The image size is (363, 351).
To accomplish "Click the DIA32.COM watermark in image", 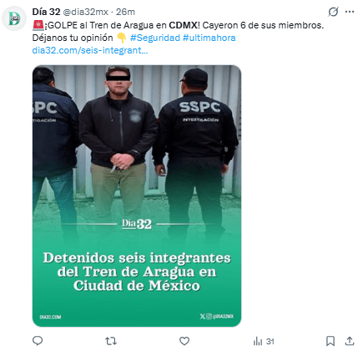I will point(50,317).
